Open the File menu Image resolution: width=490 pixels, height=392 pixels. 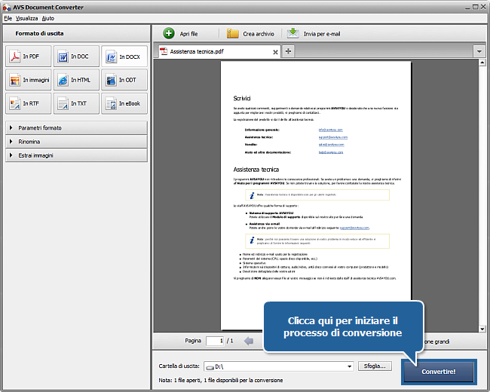pyautogui.click(x=8, y=18)
